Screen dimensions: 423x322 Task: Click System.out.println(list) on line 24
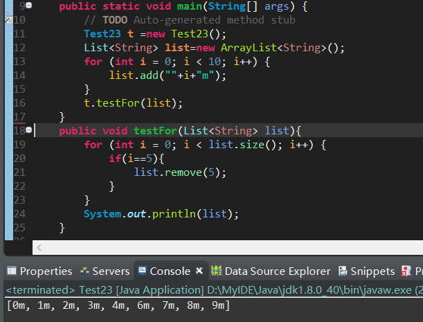pos(161,214)
